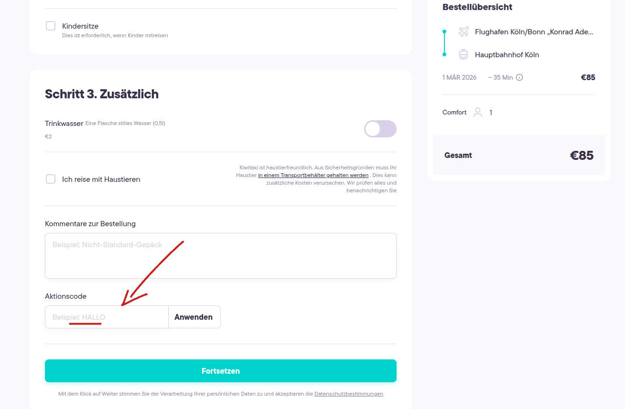This screenshot has width=625, height=409.
Task: Click the €2 Trinkwasser price label
Action: tap(48, 136)
